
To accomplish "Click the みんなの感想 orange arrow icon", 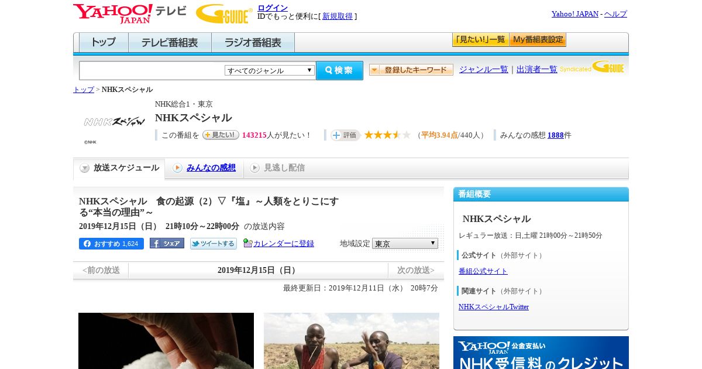I will [177, 168].
